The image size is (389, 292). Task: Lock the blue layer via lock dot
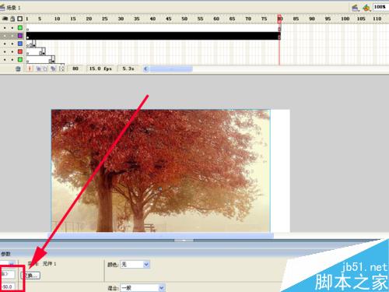(x=12, y=44)
